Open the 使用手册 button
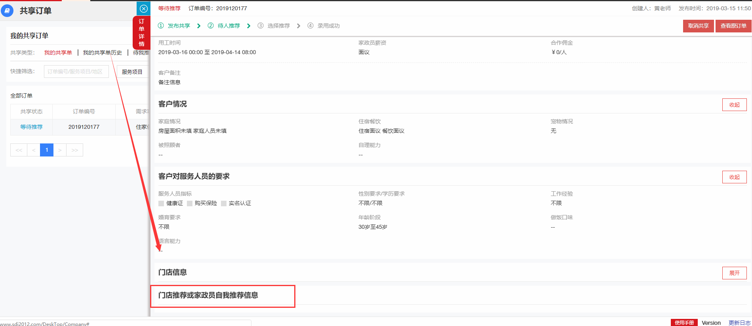 (x=684, y=322)
